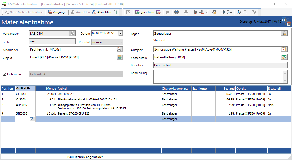292x160 pixels.
Task: Click the Ext. Konto column header
Action: pos(204,89)
